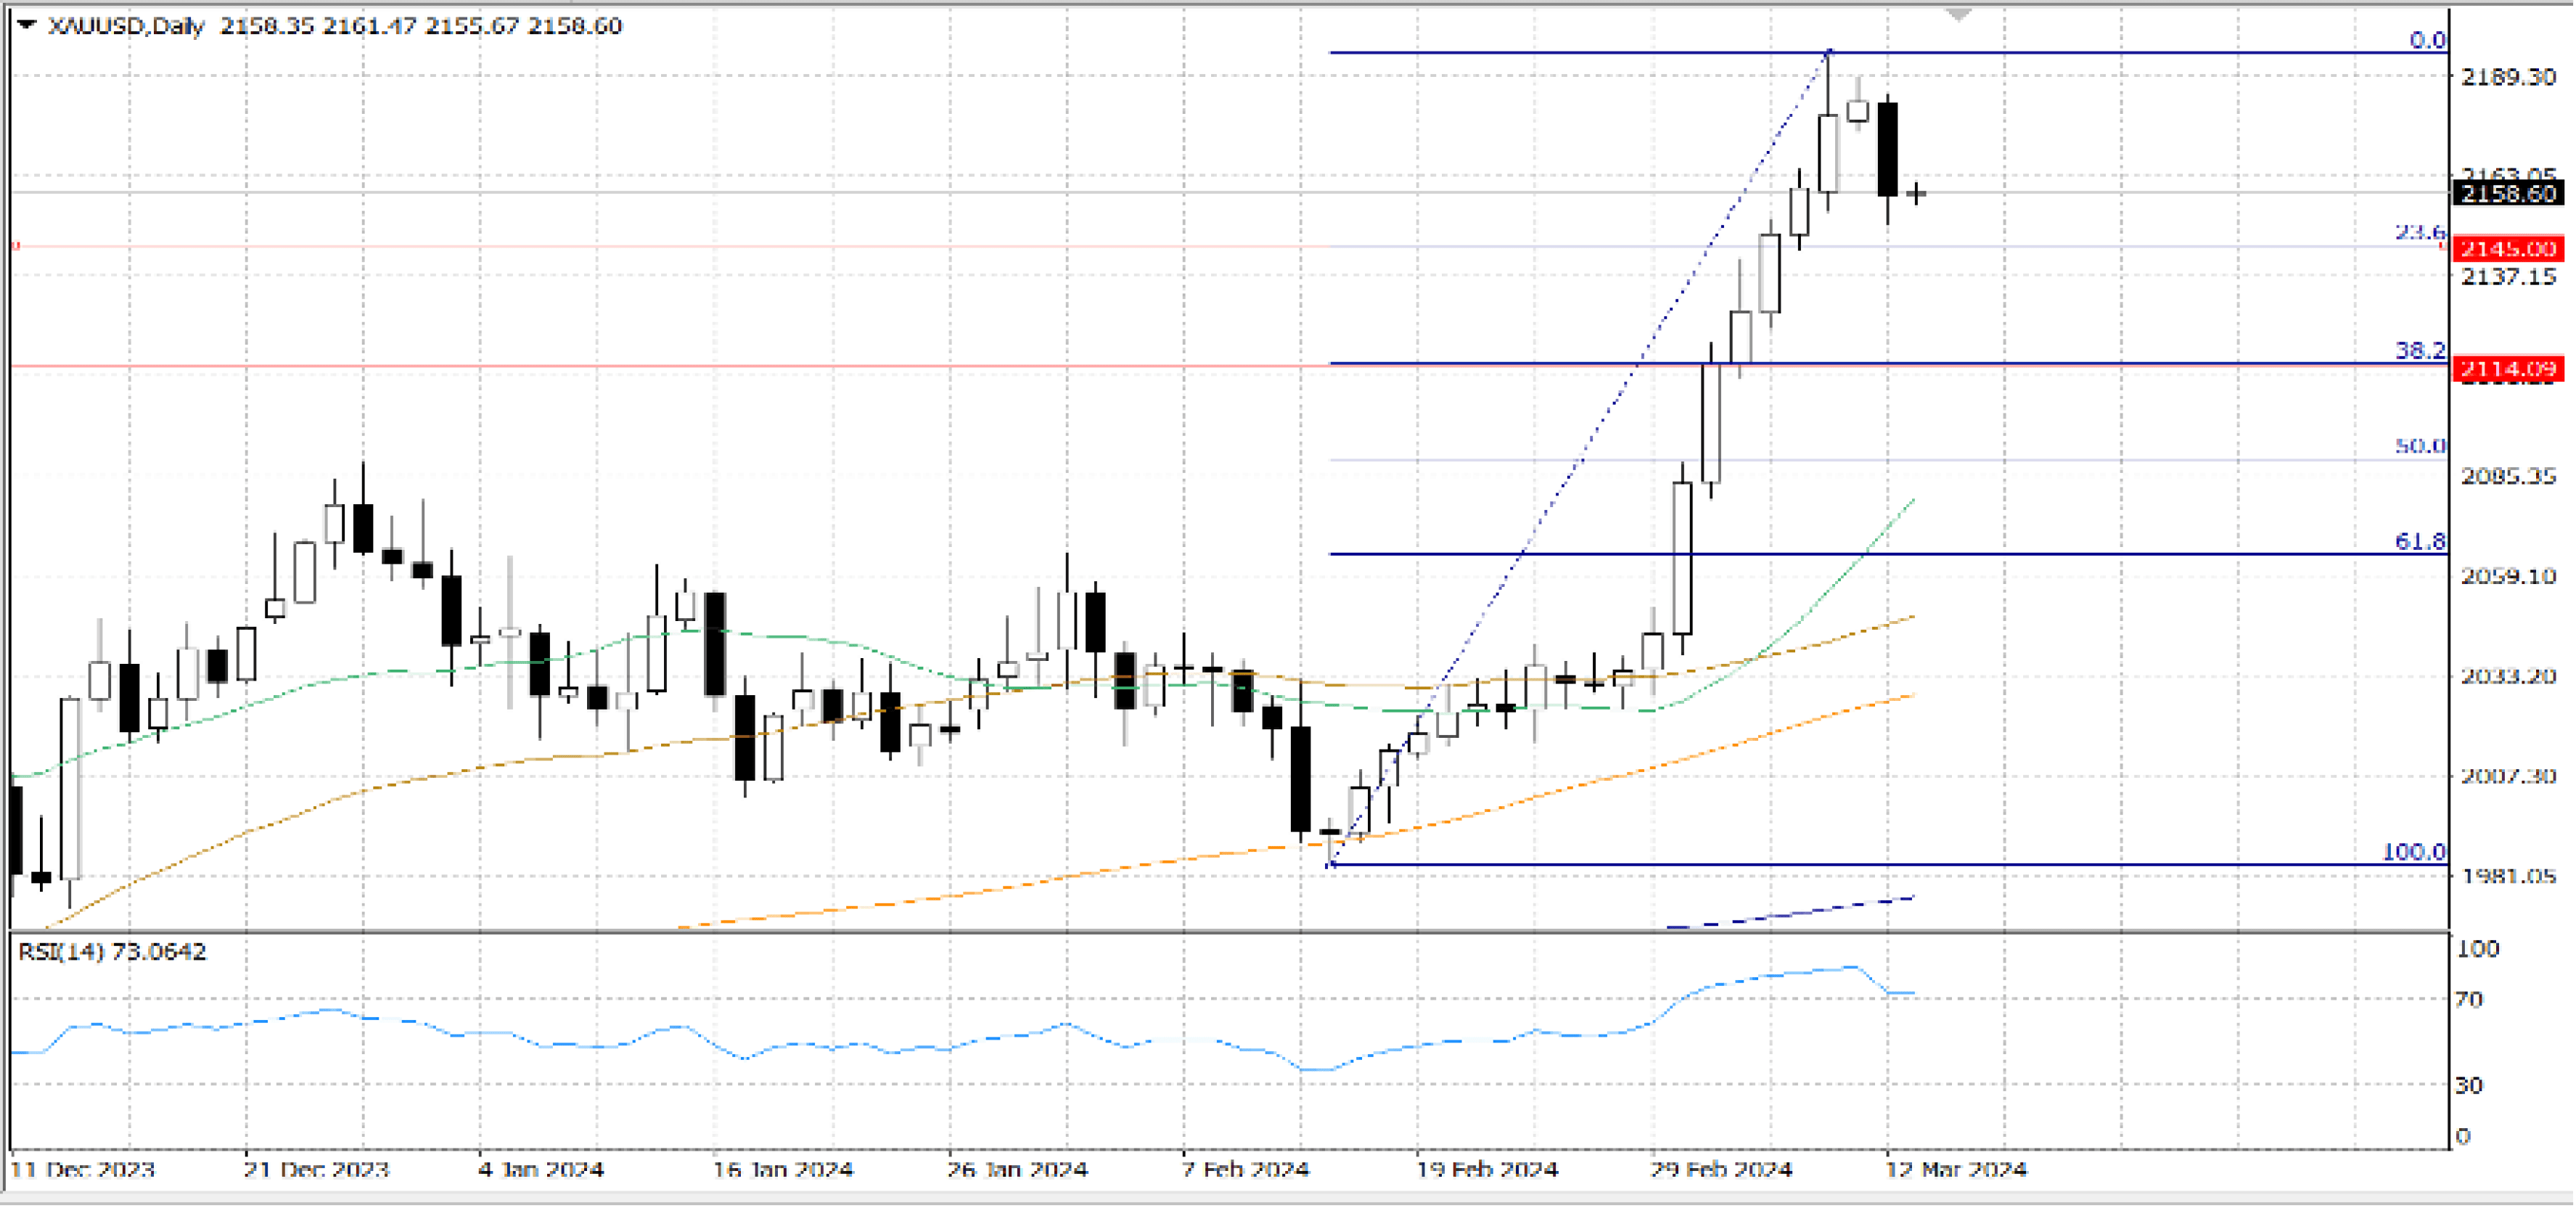Select the Fibonacci 61.8 level label
The width and height of the screenshot is (2576, 1208).
2419,541
